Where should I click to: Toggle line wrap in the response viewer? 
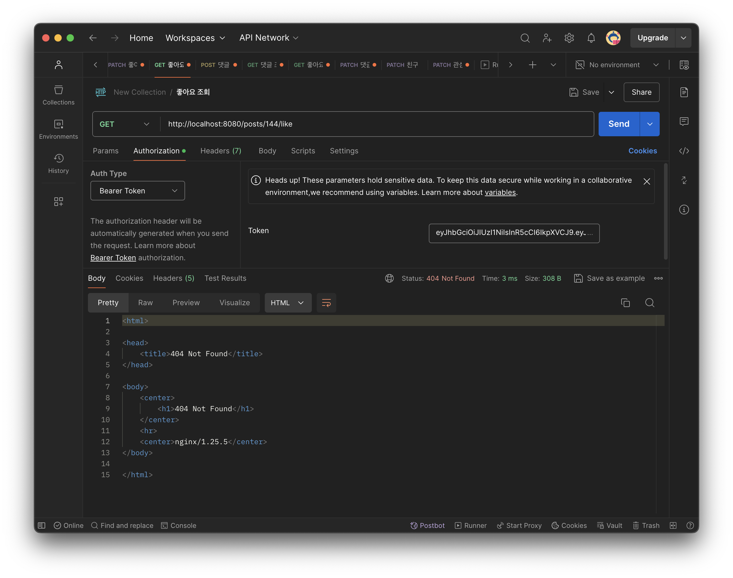tap(326, 302)
